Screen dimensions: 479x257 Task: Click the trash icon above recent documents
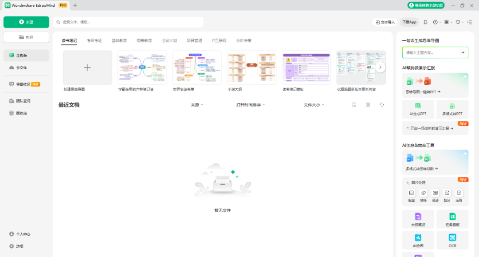point(368,105)
